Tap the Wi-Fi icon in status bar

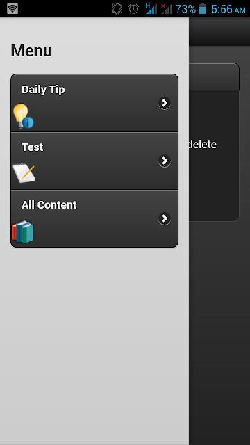12,9
